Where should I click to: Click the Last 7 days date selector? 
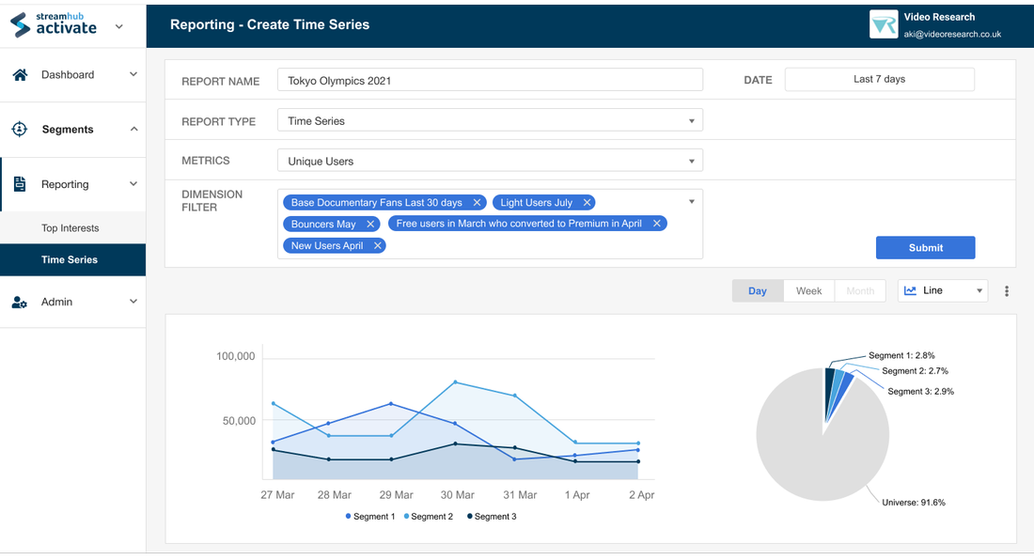click(x=879, y=80)
